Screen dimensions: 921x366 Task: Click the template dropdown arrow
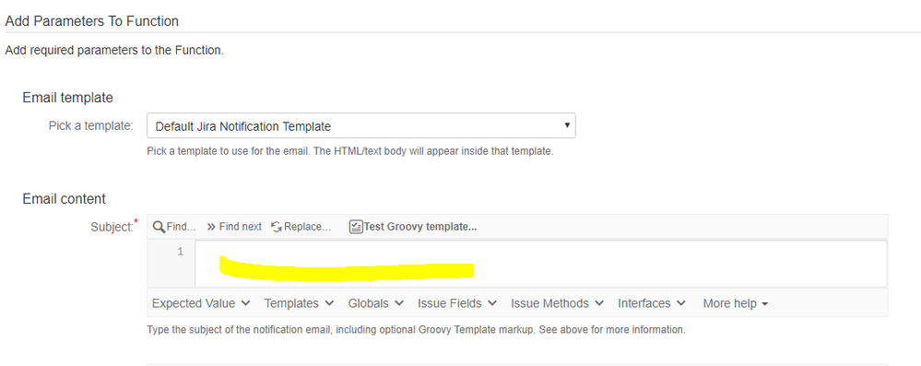(567, 125)
